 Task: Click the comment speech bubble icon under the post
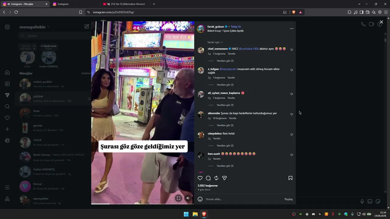tap(208, 178)
